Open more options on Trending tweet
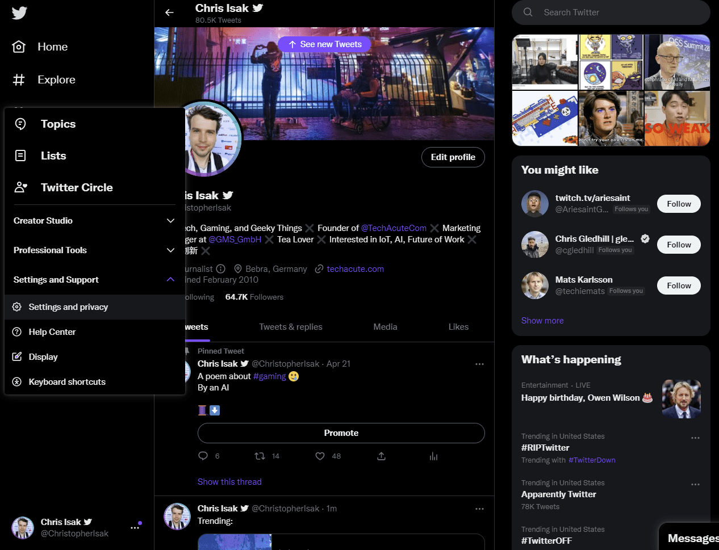The image size is (719, 550). tap(479, 509)
